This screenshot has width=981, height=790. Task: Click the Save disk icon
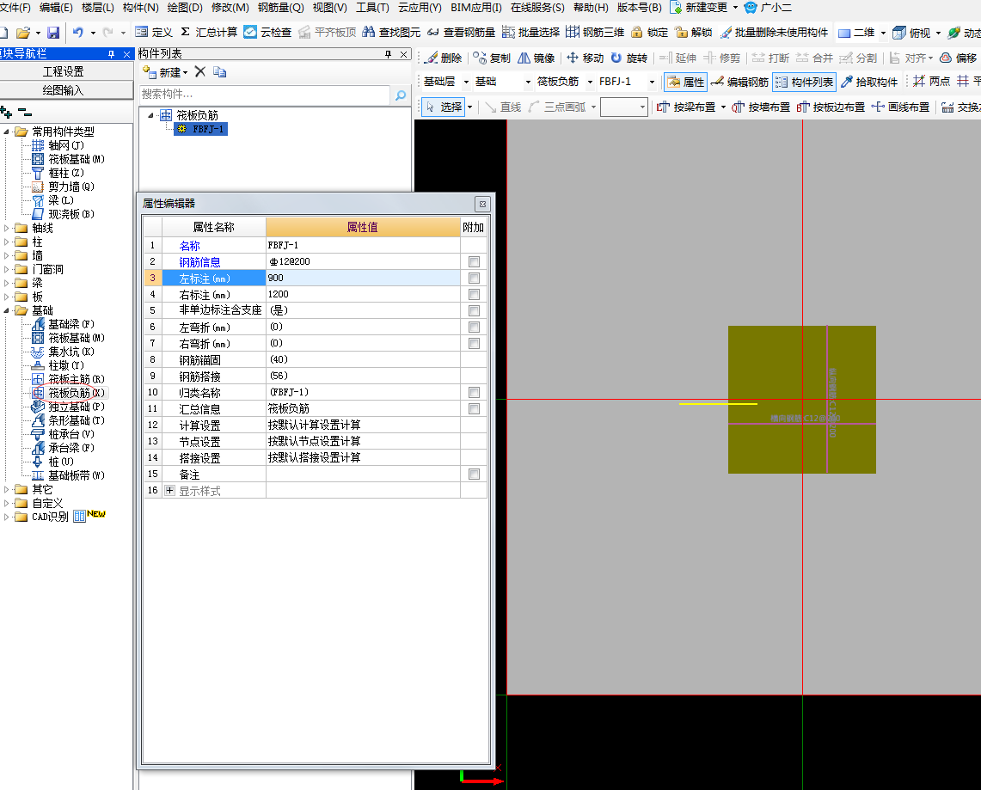pos(53,33)
